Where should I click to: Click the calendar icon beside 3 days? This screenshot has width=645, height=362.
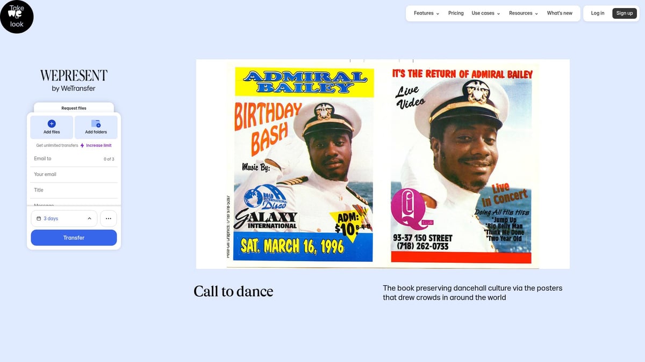point(39,219)
